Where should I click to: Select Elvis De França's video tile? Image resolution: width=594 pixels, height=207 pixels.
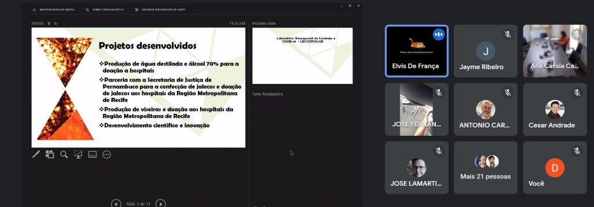[417, 51]
